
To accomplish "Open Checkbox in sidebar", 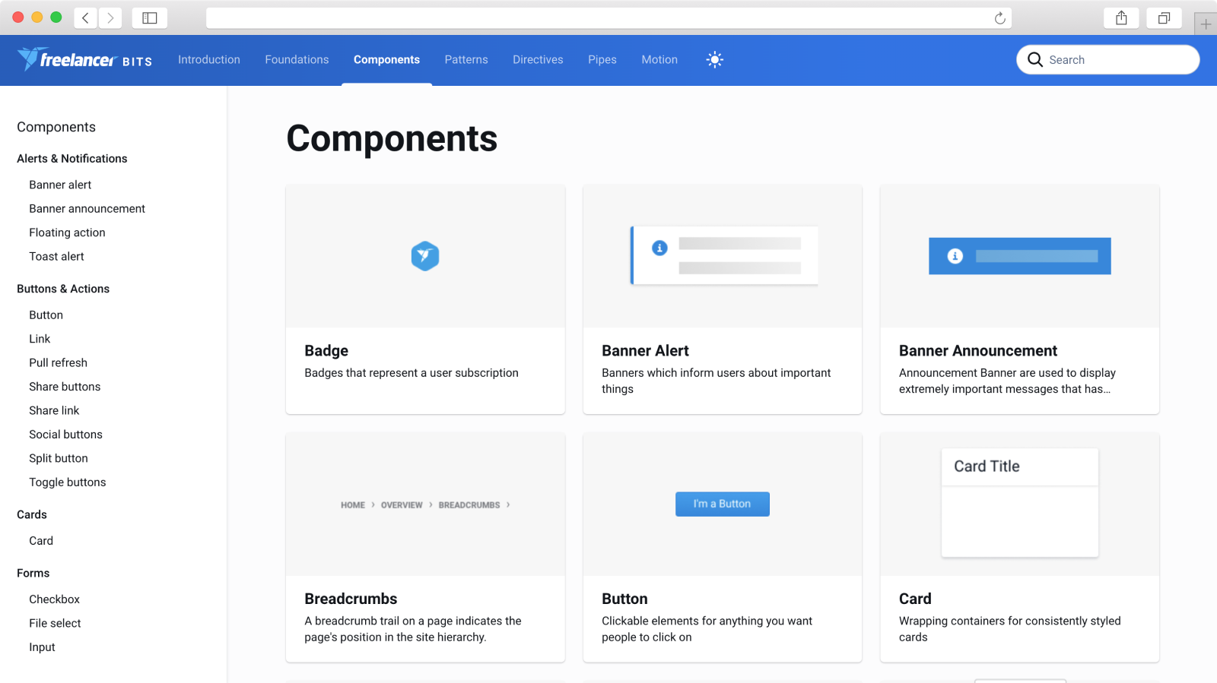I will 54,599.
